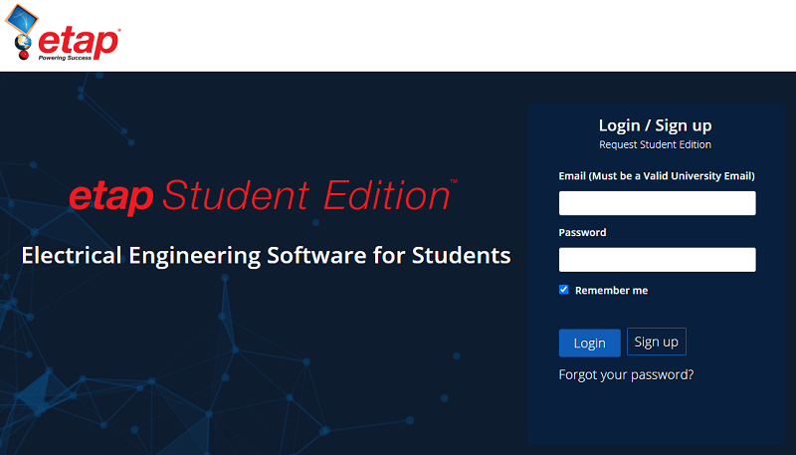Click the empty white header bar area
The height and width of the screenshot is (455, 796).
coord(448,36)
